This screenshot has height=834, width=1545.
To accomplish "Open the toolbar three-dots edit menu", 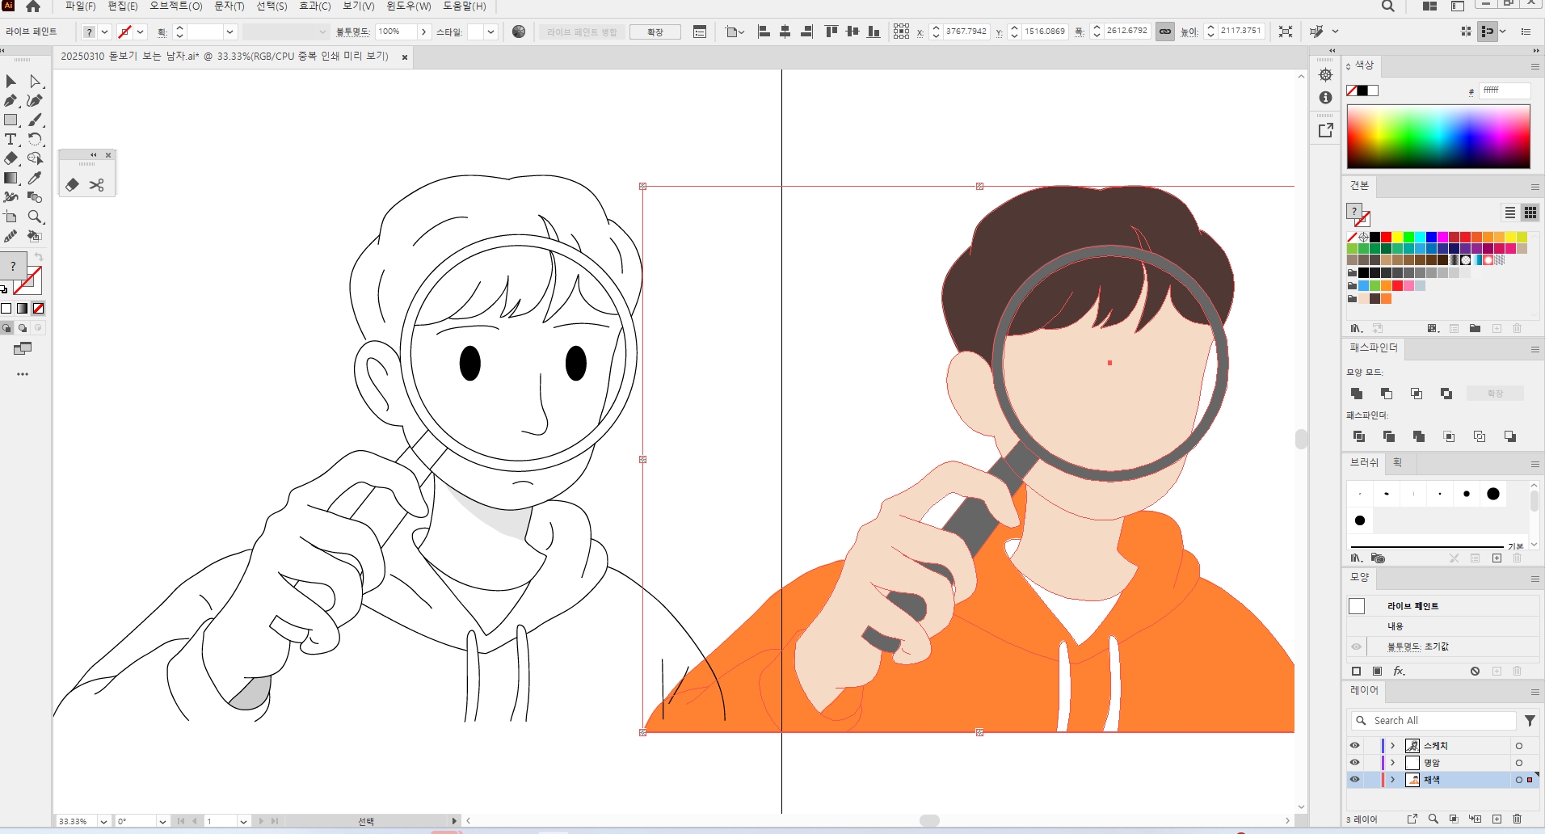I will [x=23, y=374].
